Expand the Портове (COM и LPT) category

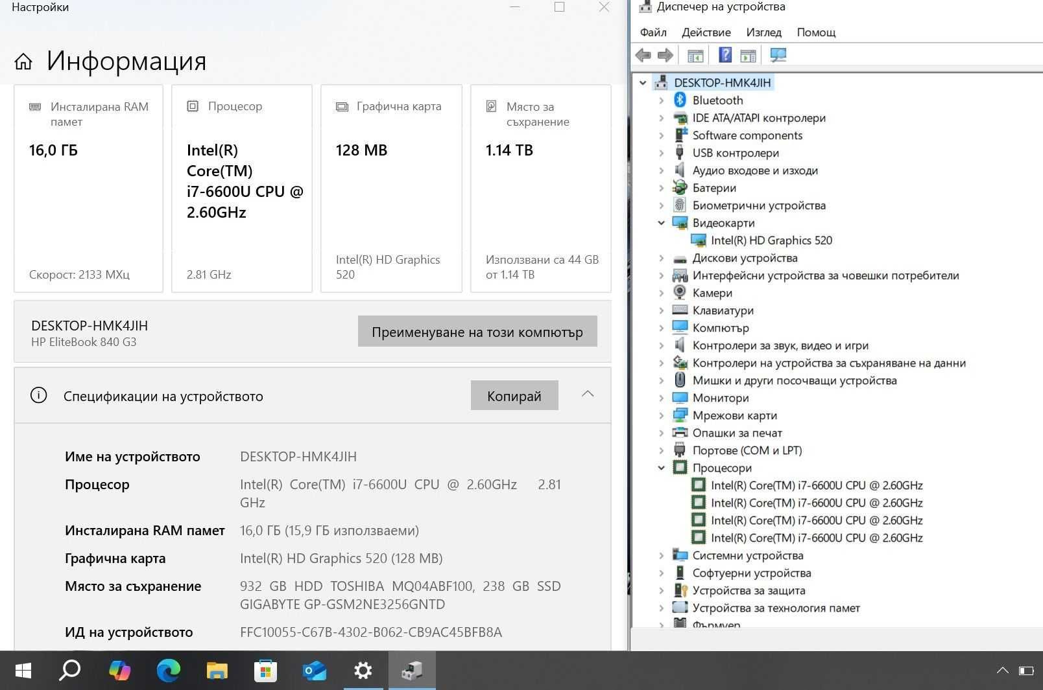coord(661,450)
